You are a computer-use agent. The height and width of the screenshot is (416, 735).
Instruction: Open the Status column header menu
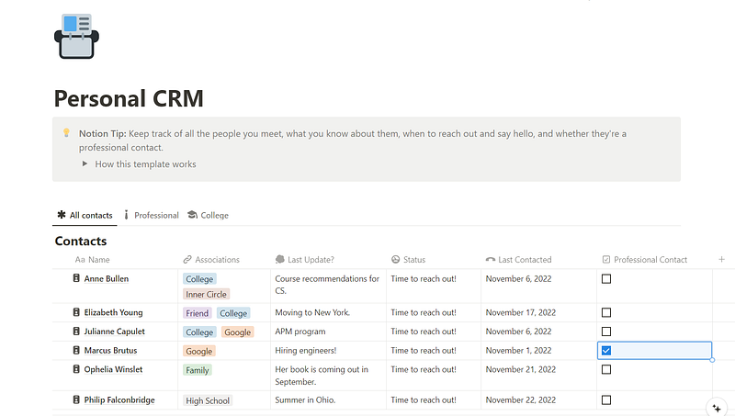pyautogui.click(x=413, y=260)
